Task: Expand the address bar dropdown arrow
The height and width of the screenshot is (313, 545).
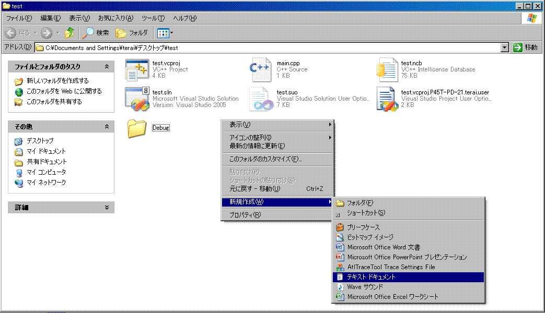Action: (504, 47)
